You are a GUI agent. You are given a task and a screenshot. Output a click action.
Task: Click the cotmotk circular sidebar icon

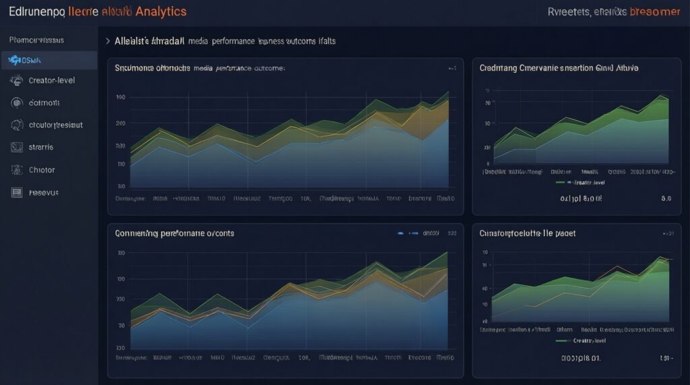coord(17,102)
